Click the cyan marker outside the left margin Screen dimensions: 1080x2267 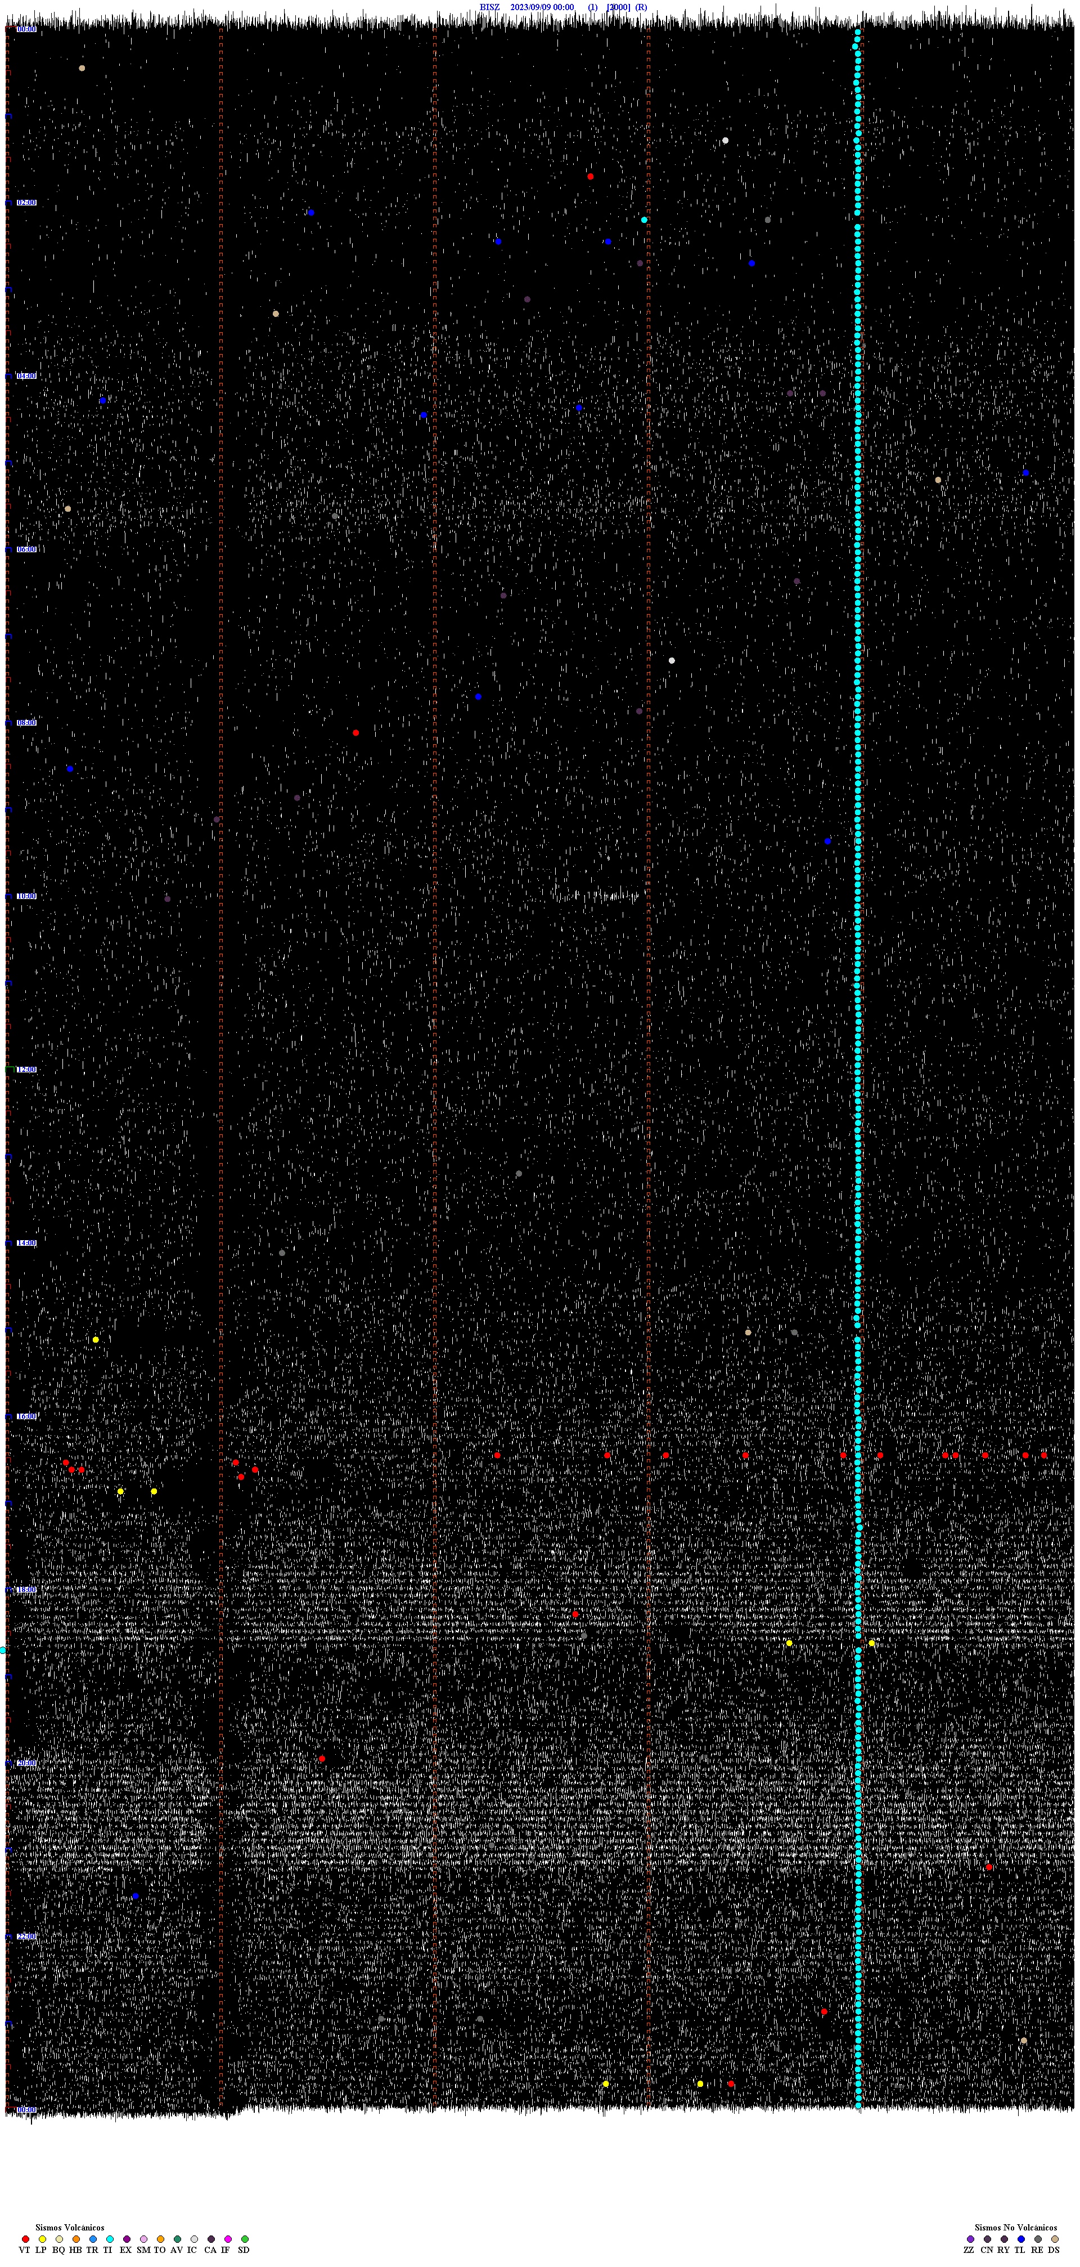[3, 1651]
